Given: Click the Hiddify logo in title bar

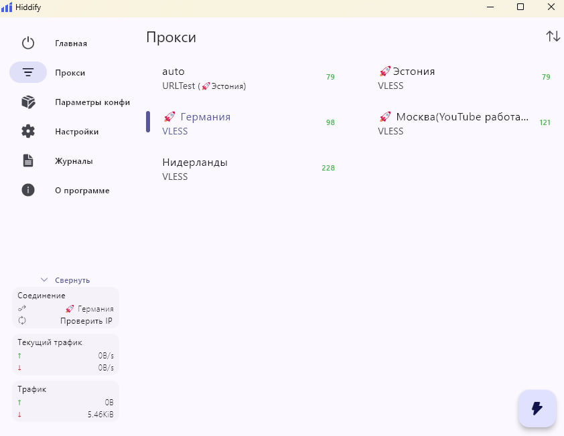Looking at the screenshot, I should point(7,7).
